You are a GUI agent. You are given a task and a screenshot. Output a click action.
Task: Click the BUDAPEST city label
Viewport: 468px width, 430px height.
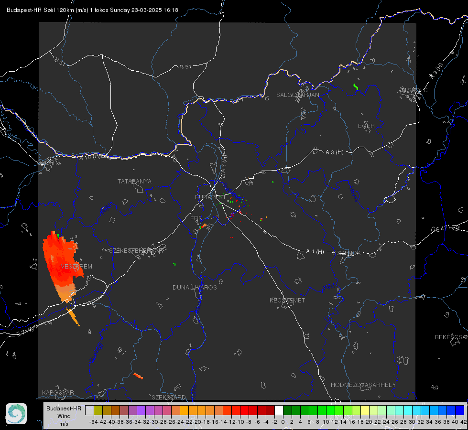(x=210, y=197)
